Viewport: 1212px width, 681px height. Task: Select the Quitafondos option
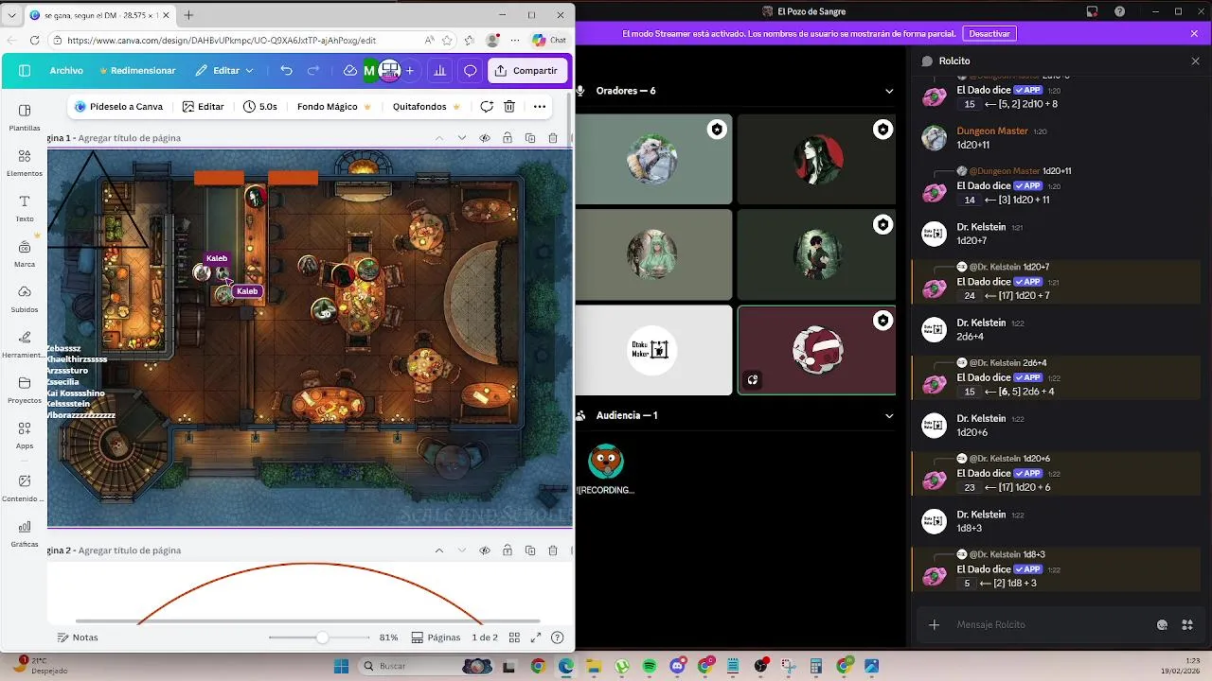click(426, 107)
